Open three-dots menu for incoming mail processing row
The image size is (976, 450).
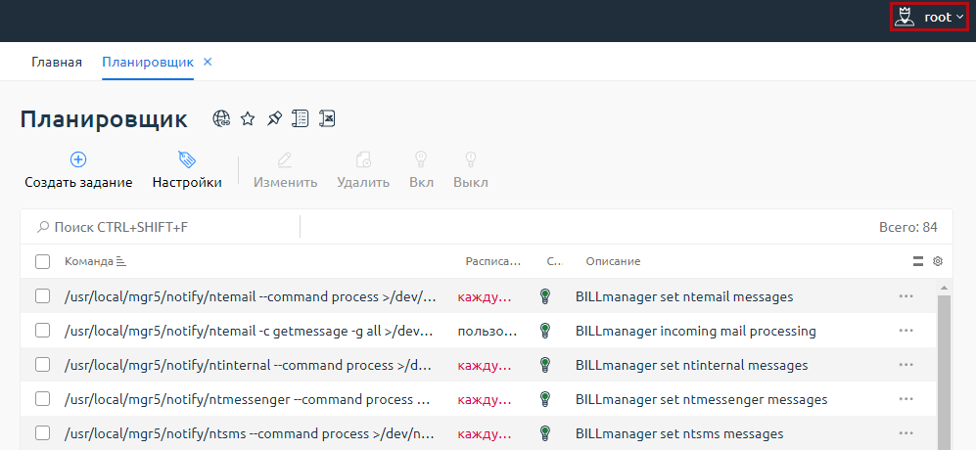(906, 331)
